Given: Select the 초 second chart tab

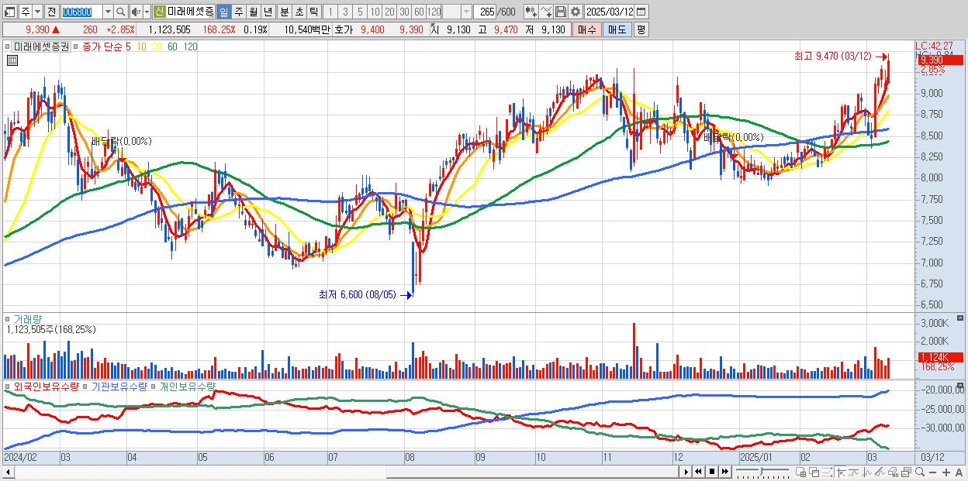Looking at the screenshot, I should 299,12.
